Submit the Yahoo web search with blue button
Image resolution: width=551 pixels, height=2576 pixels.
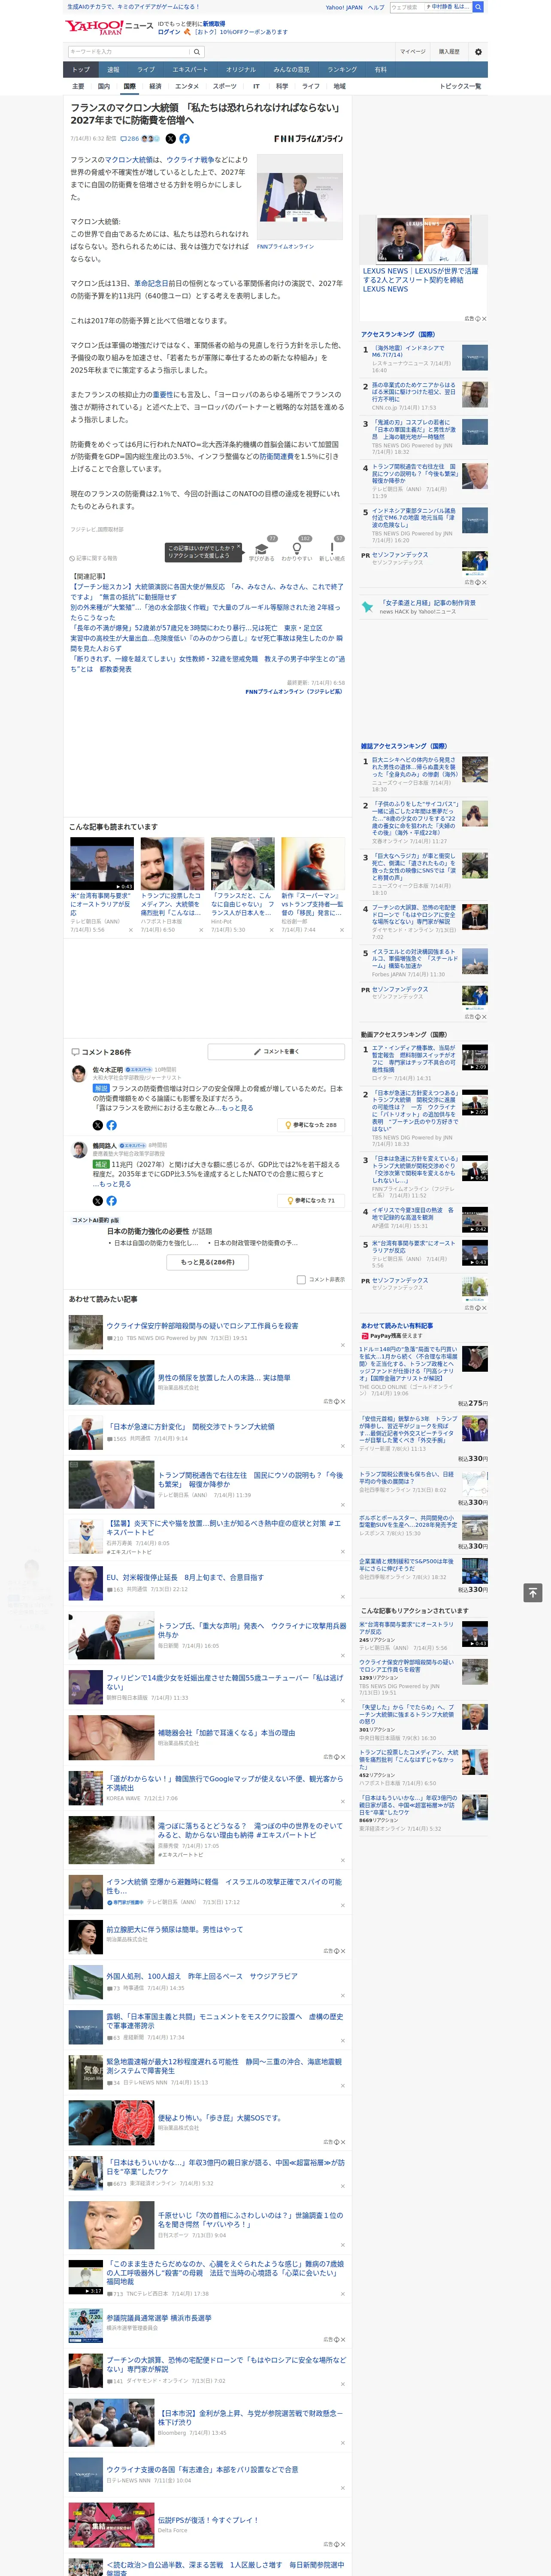(478, 7)
